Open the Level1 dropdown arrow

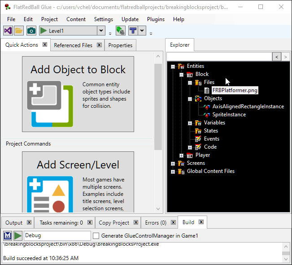(101, 31)
